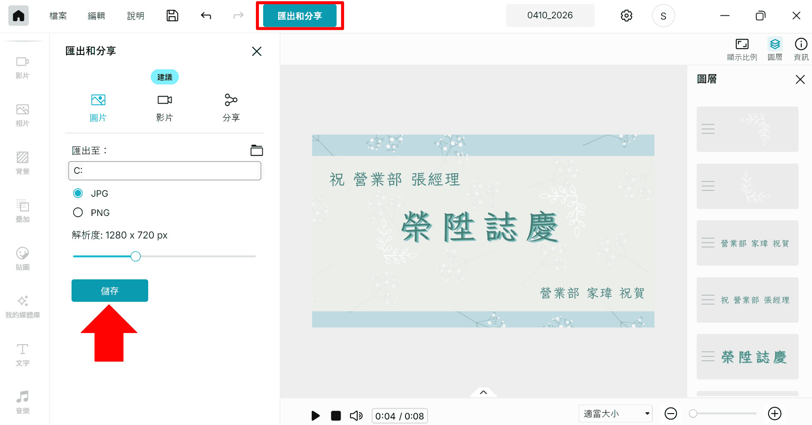The width and height of the screenshot is (812, 425).
Task: Open the 背景 (background) panel
Action: pos(23,163)
